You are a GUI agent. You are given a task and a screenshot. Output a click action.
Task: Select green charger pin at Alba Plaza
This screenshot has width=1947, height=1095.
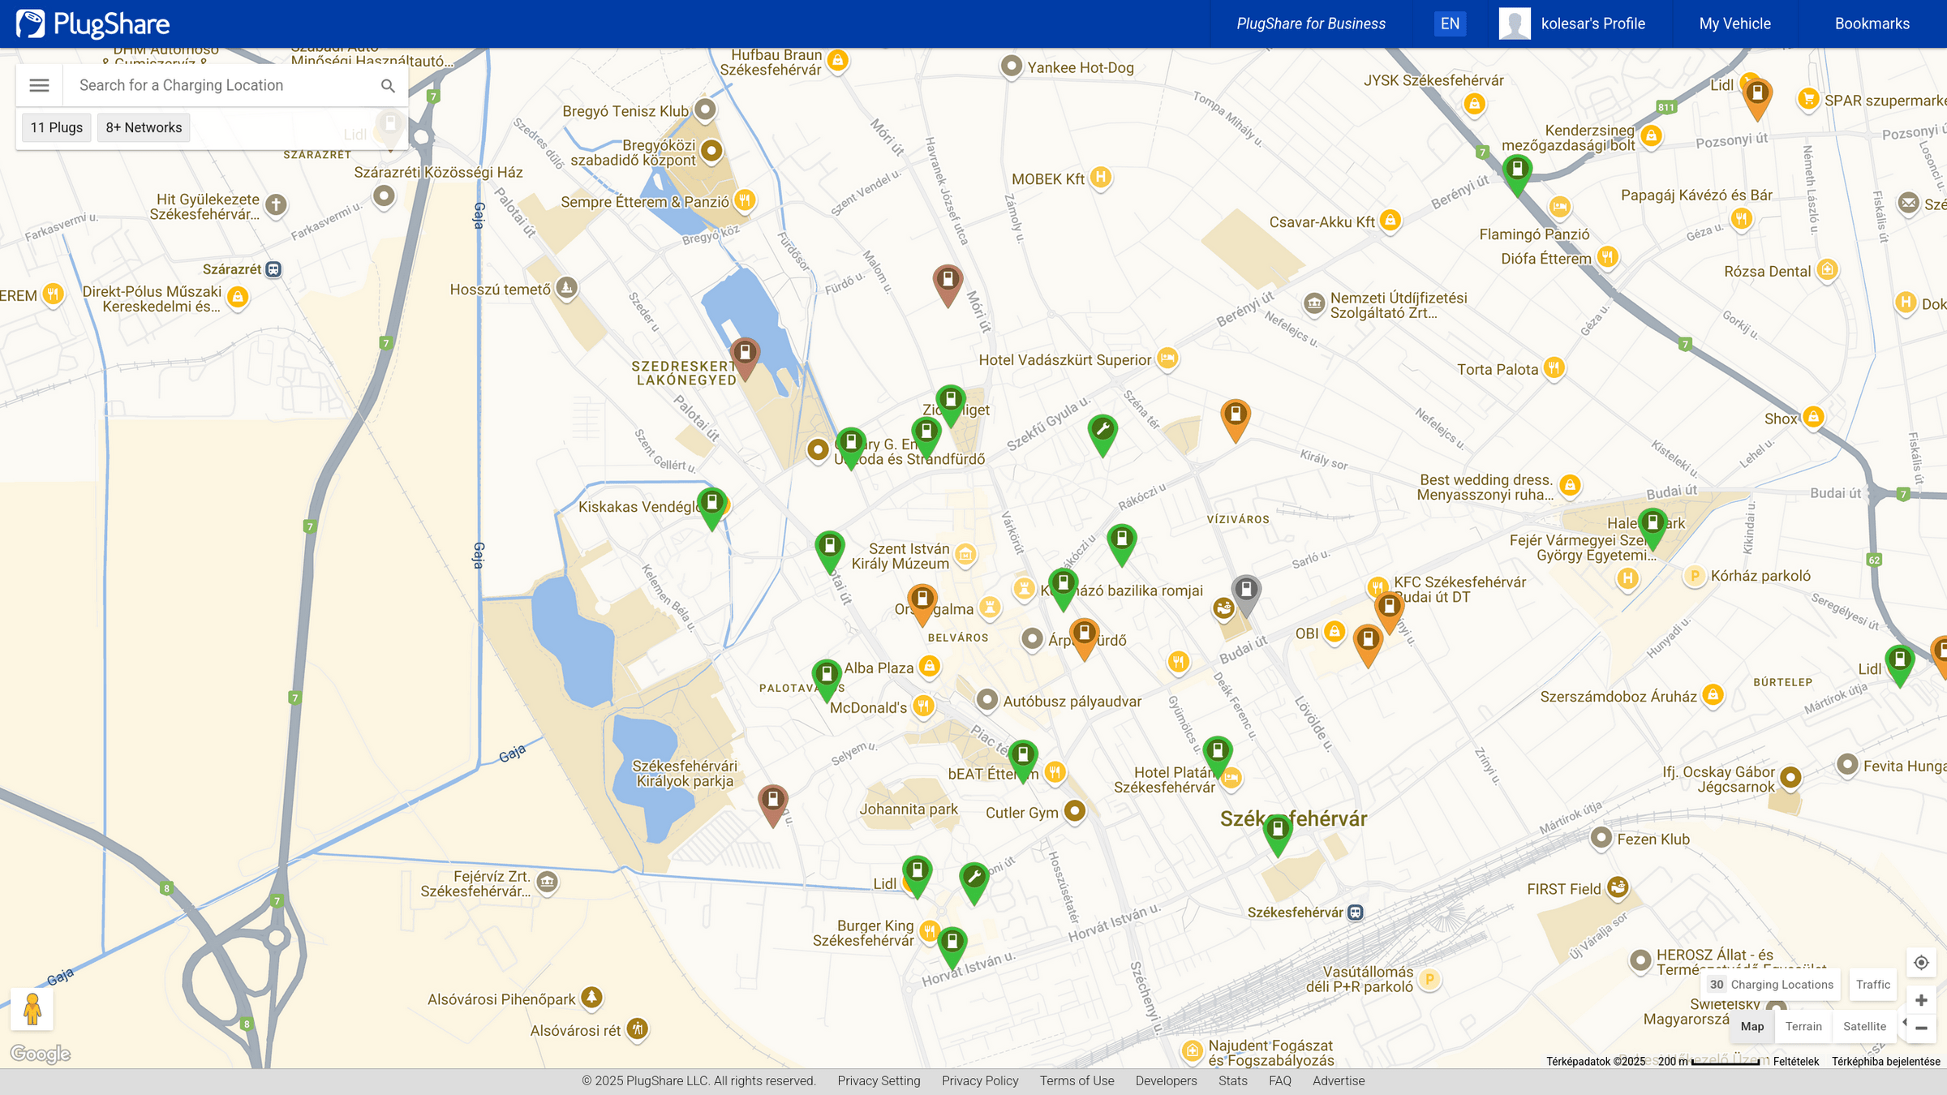pos(826,675)
